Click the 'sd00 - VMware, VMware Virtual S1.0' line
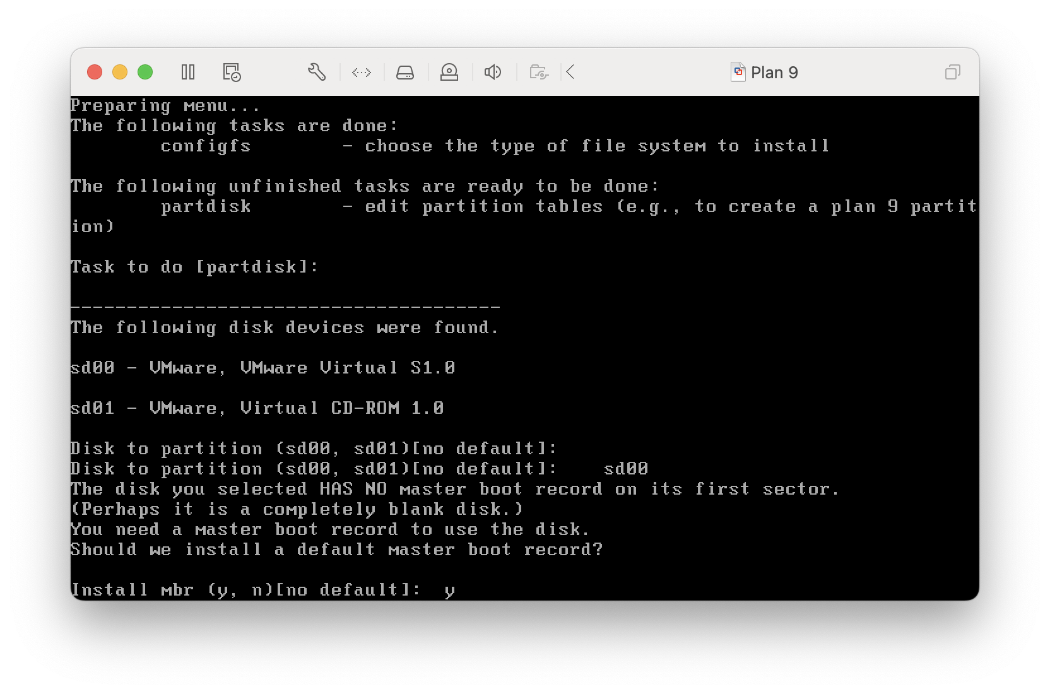1050x694 pixels. pos(262,367)
